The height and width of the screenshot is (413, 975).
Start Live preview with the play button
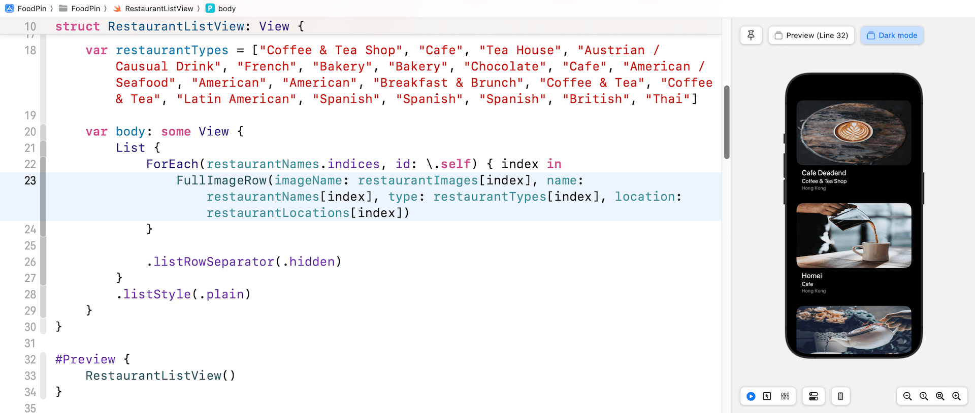[x=751, y=396]
